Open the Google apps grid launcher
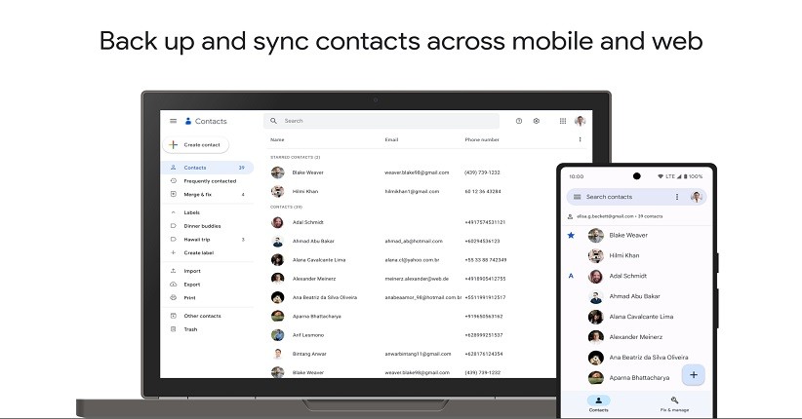802x419 pixels. (563, 121)
